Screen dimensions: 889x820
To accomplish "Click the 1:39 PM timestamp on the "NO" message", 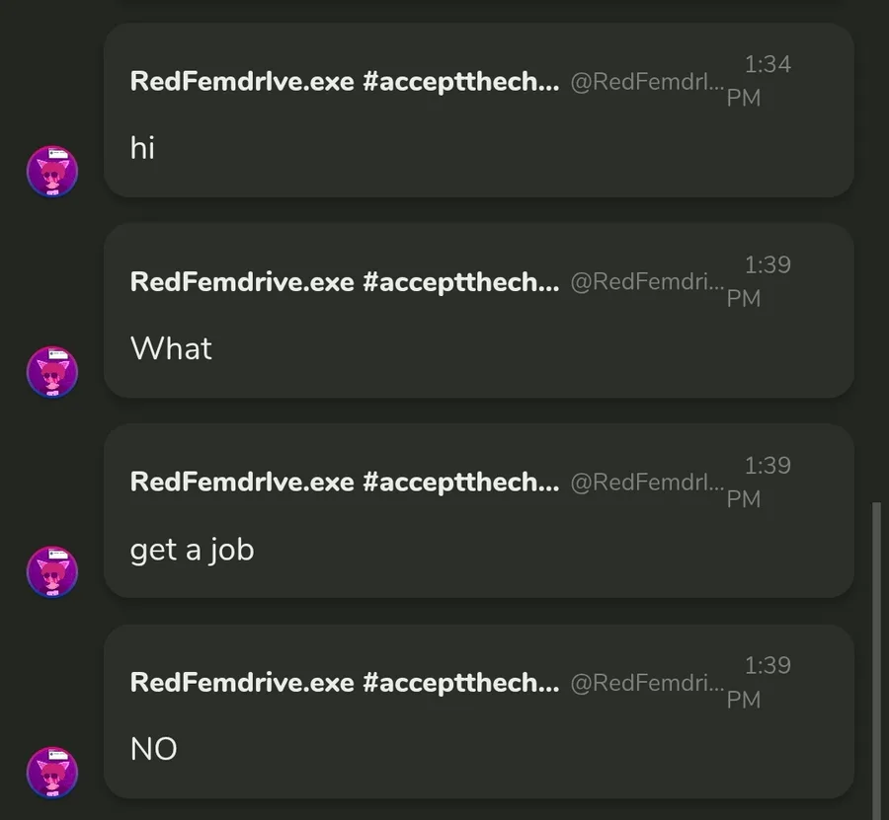I will click(759, 682).
